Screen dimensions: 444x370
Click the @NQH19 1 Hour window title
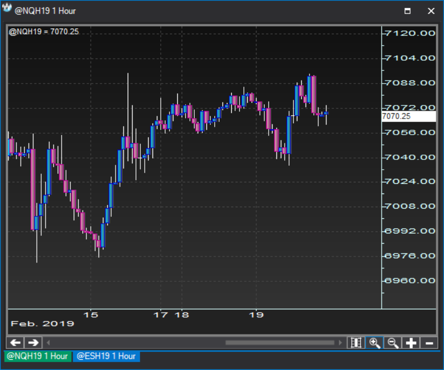click(x=45, y=11)
